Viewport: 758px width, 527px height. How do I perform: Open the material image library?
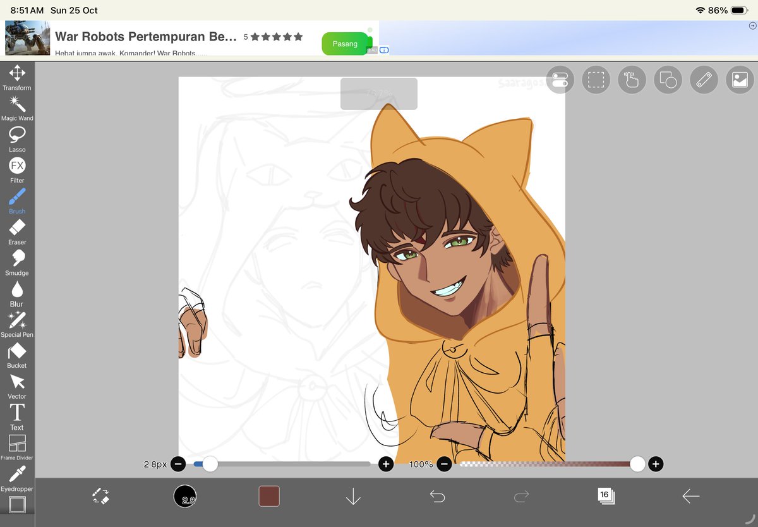740,80
